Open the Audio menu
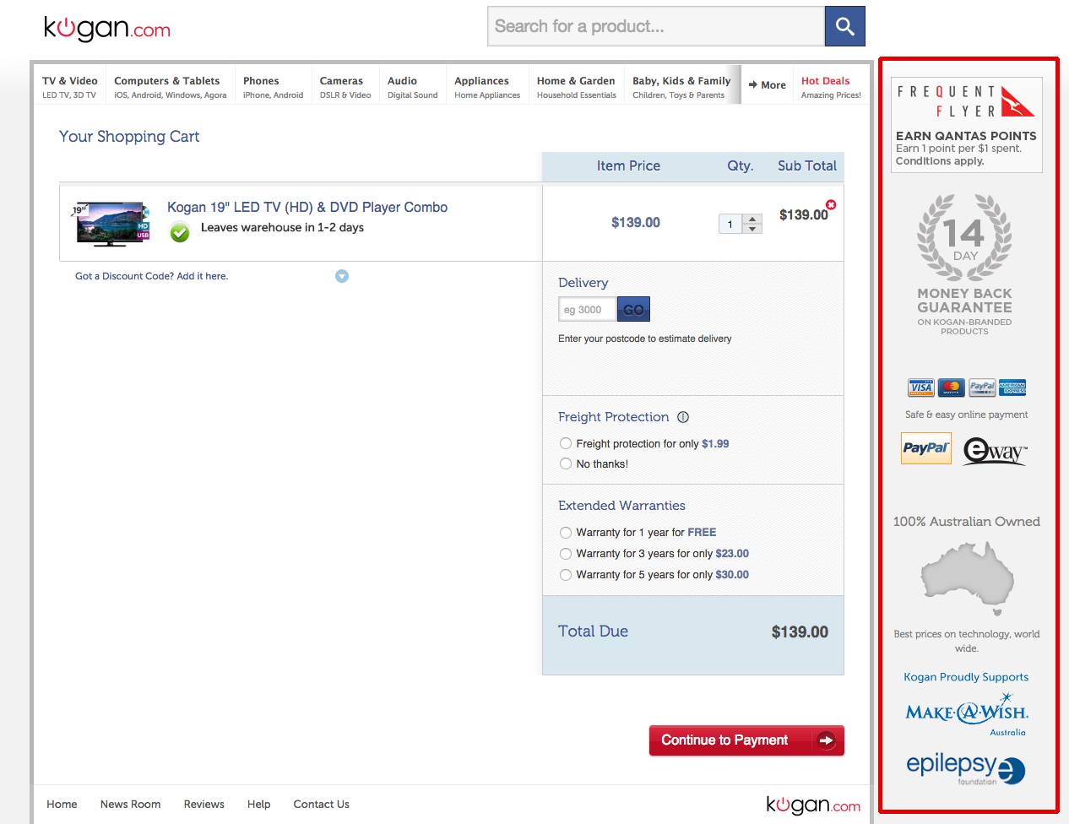This screenshot has width=1069, height=824. point(412,86)
